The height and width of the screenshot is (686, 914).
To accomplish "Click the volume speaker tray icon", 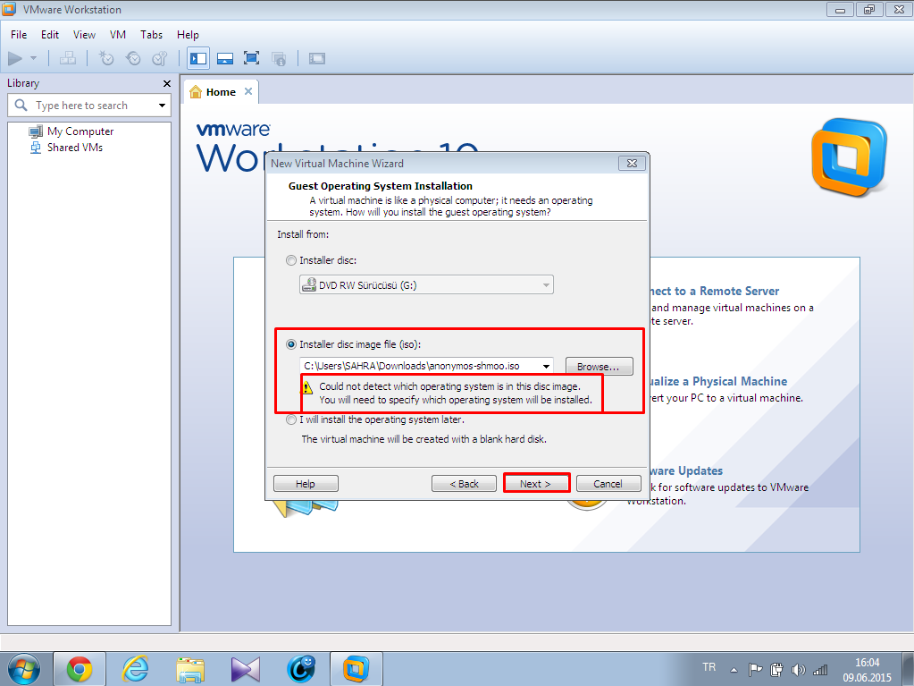I will click(798, 670).
